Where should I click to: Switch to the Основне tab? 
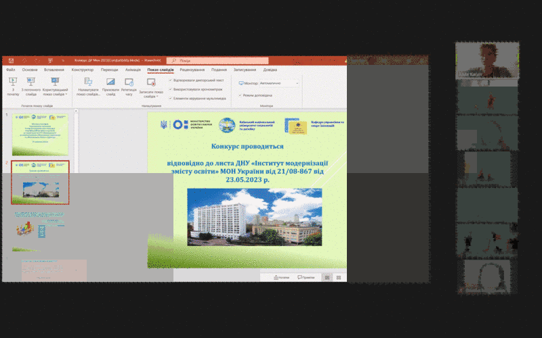pyautogui.click(x=30, y=70)
